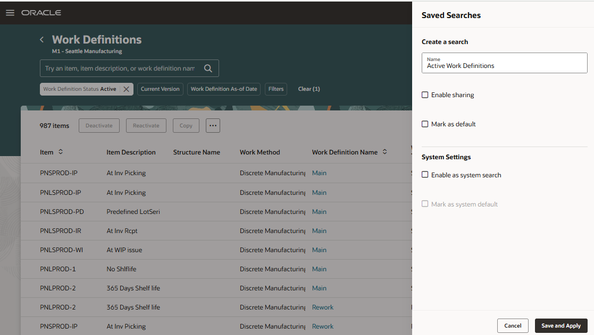This screenshot has height=335, width=594.
Task: Tick Mark as system default checkbox
Action: point(425,204)
